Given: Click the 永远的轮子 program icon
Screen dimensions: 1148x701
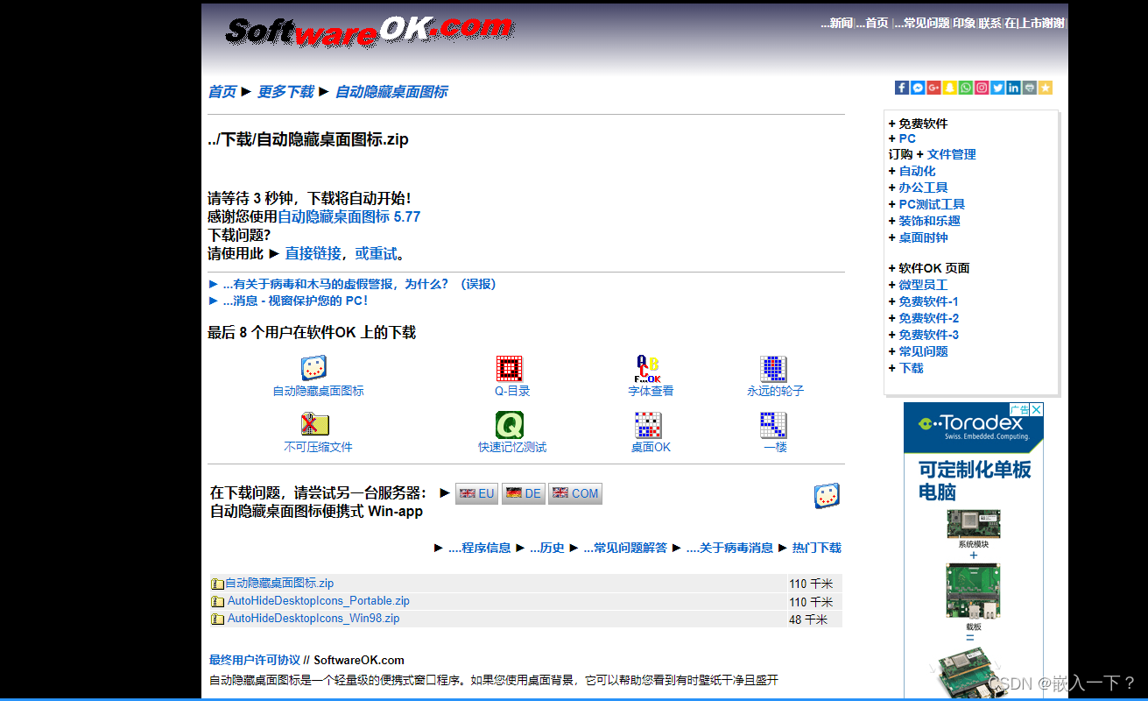Looking at the screenshot, I should [x=773, y=369].
